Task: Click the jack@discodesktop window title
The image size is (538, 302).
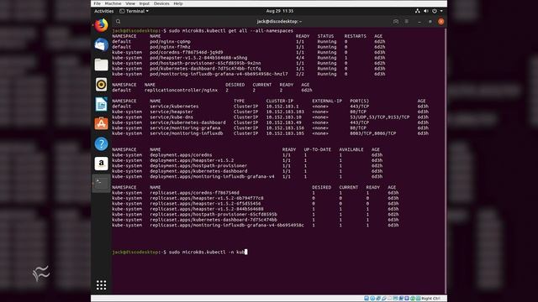Action: (x=279, y=21)
